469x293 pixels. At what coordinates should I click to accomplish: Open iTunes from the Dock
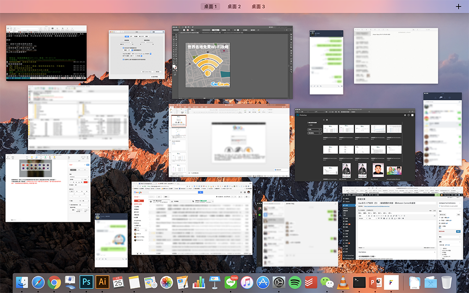pos(247,282)
